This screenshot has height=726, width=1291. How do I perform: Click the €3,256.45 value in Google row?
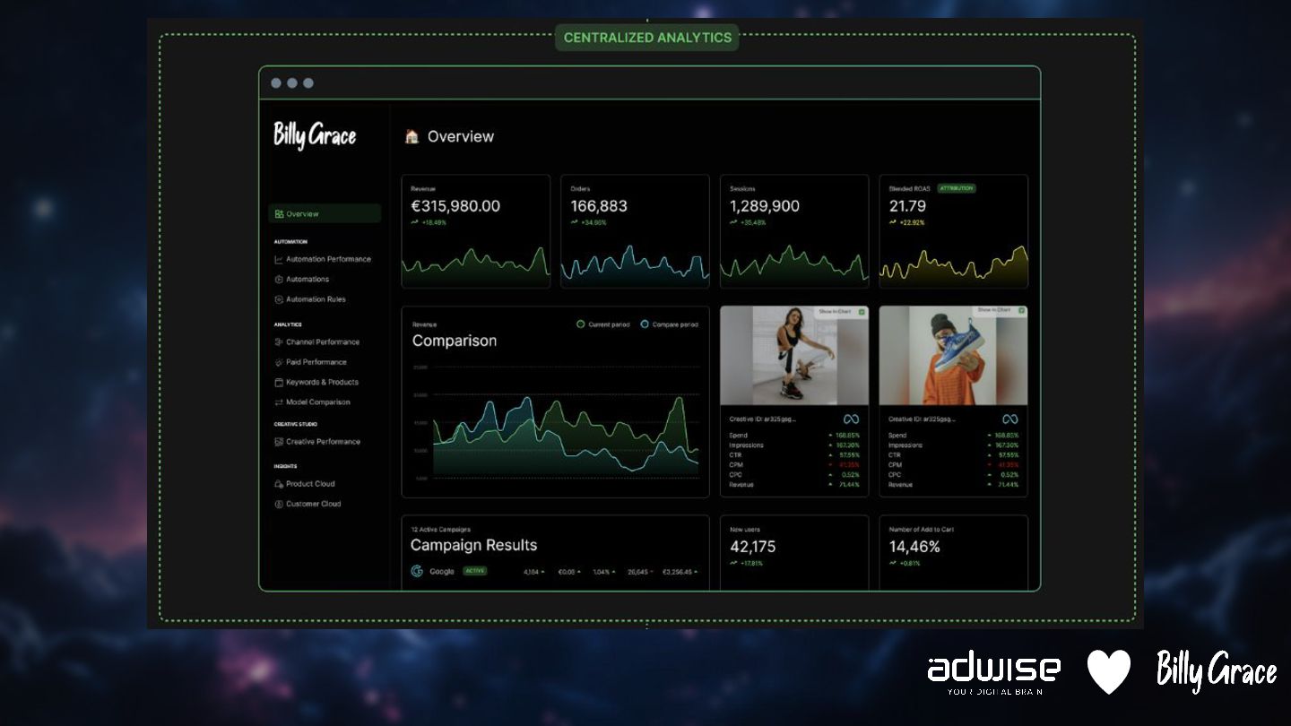point(677,572)
